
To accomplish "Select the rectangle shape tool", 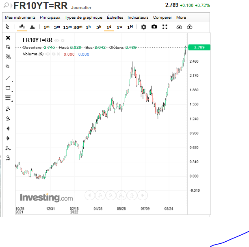I will tap(8, 88).
